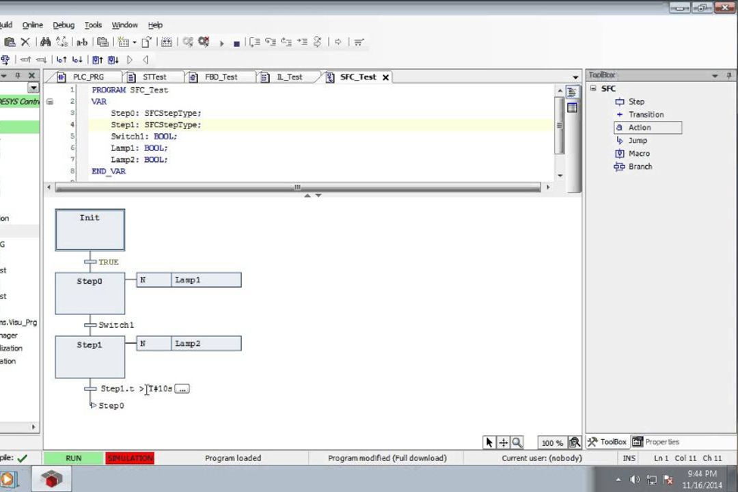Click the Delete (X) toolbar icon
Image resolution: width=738 pixels, height=492 pixels.
(25, 42)
